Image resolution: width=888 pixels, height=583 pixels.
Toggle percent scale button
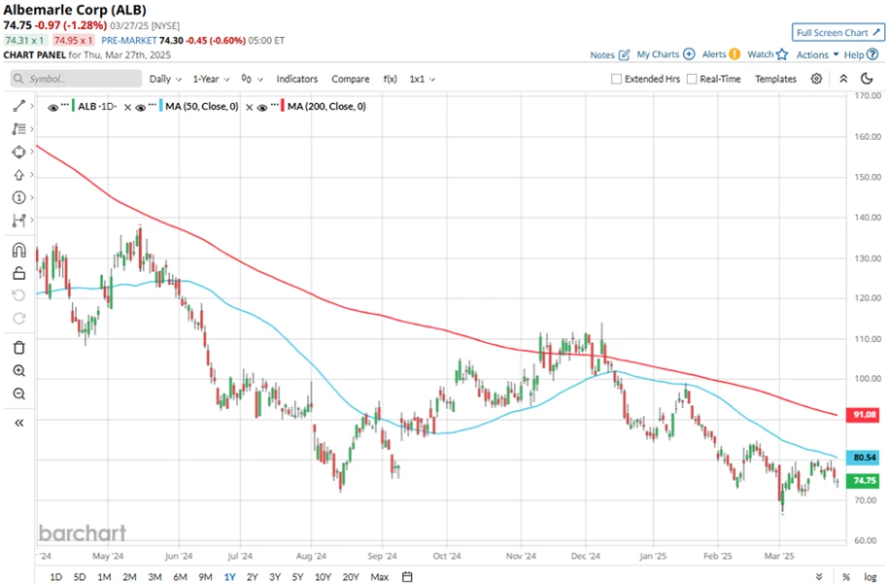[845, 577]
